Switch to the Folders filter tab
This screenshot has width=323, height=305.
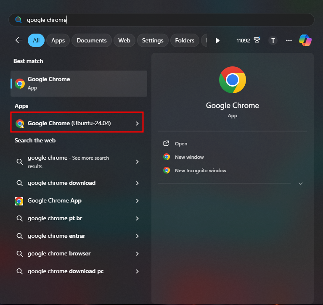coord(185,40)
